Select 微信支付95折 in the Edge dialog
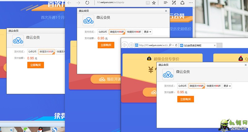Viewport: 248px width, 132px height. point(117,32)
